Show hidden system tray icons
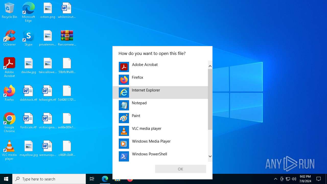The width and height of the screenshot is (327, 184). pyautogui.click(x=275, y=179)
